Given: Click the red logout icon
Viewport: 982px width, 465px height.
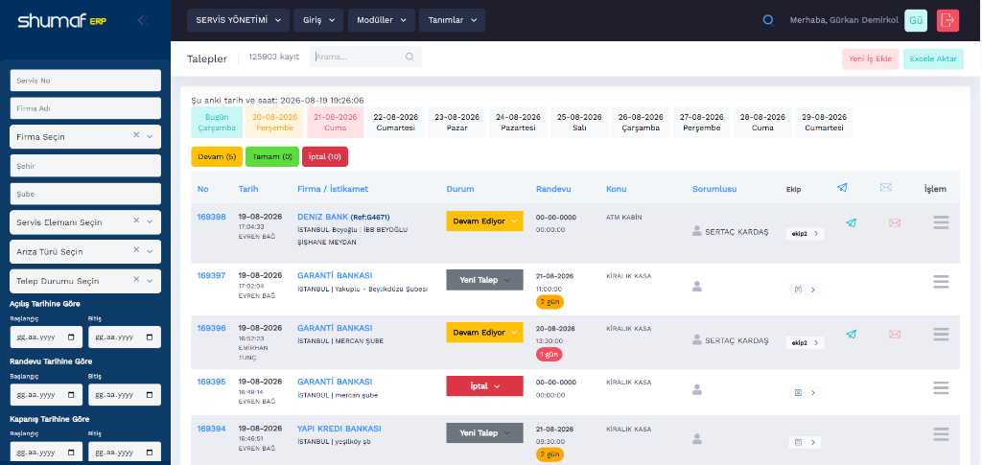Looking at the screenshot, I should point(947,20).
